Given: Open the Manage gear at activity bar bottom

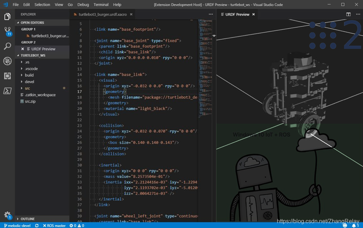Looking at the screenshot, I should coord(7,215).
